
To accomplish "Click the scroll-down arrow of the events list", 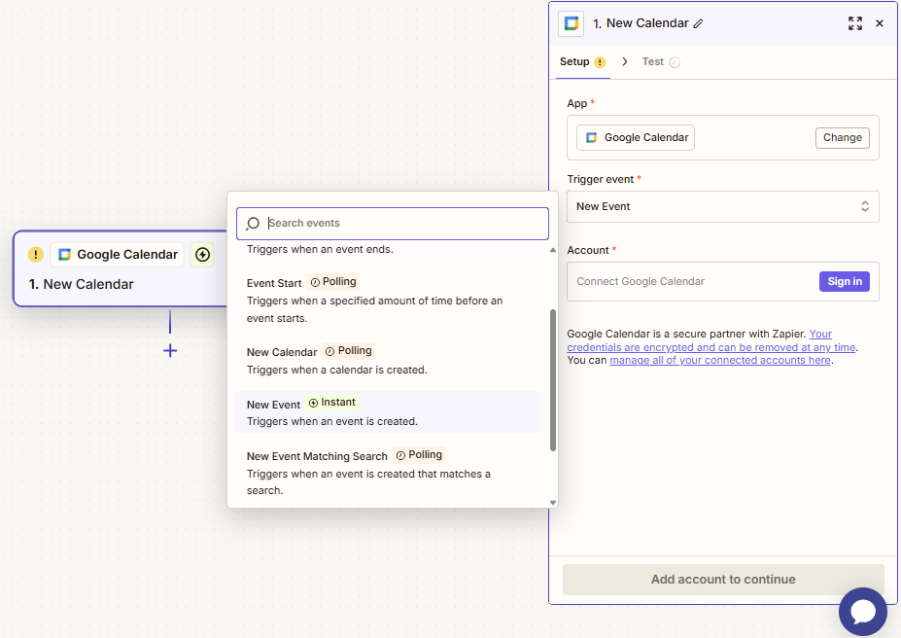I will 553,503.
